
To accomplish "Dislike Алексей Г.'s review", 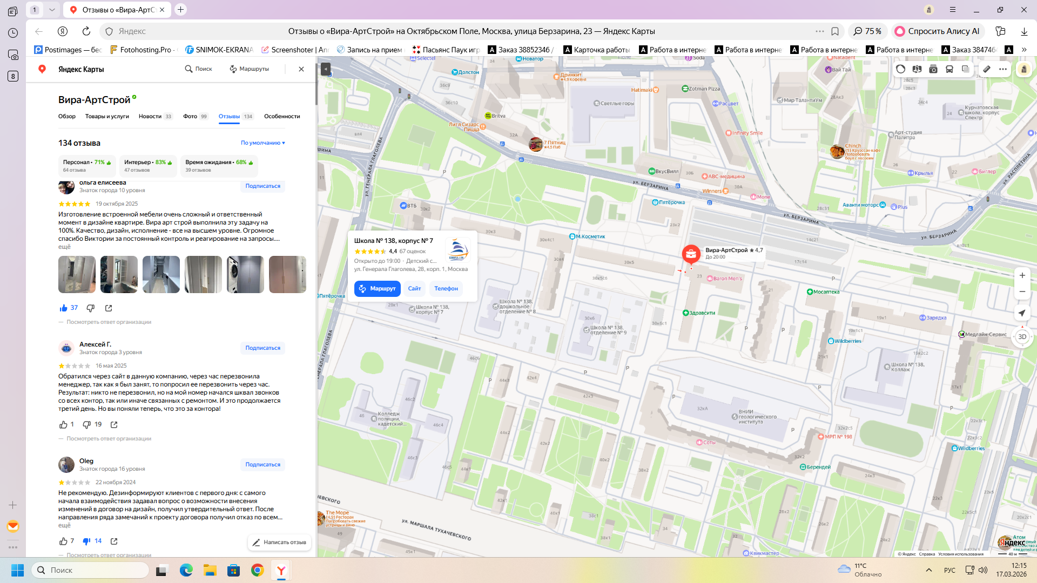I will tap(86, 425).
